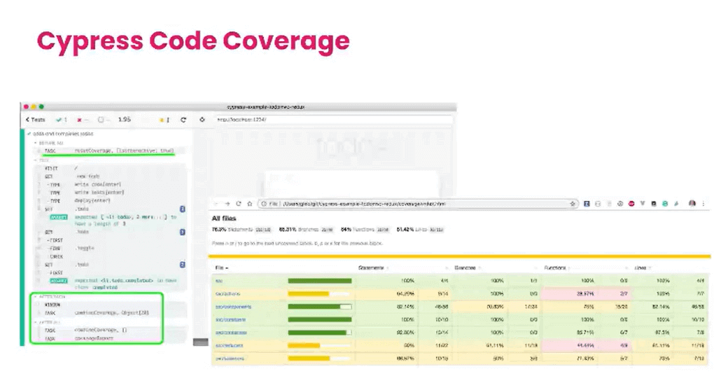Collapse the AFTER ALL hook section

pyautogui.click(x=48, y=322)
